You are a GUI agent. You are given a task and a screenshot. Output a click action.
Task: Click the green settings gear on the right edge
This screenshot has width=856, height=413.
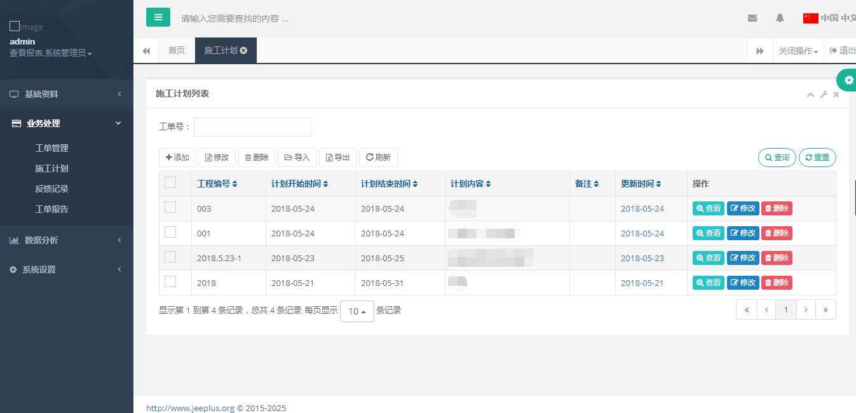(x=848, y=80)
